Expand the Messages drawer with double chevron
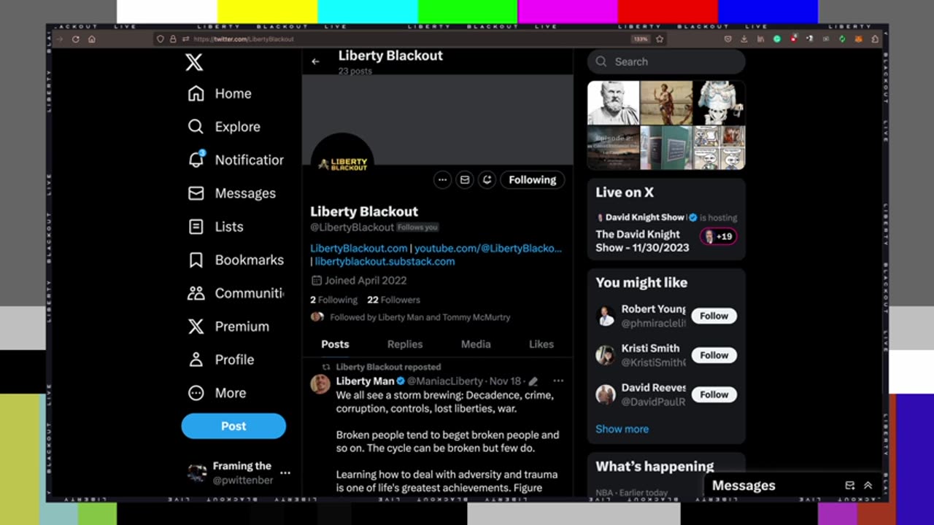Image resolution: width=934 pixels, height=525 pixels. [868, 486]
